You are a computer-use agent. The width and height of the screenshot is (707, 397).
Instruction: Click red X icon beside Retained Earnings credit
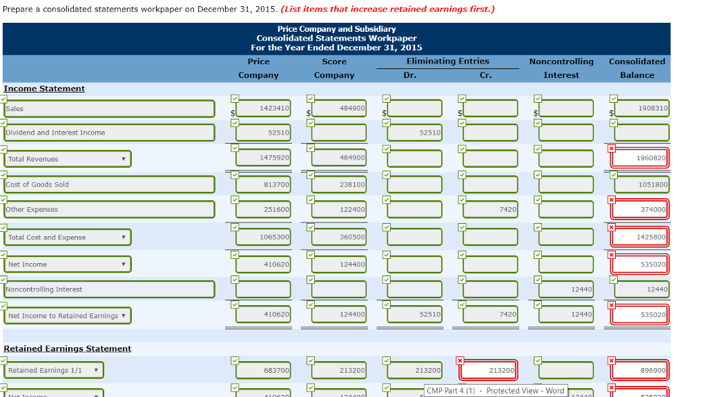click(460, 360)
